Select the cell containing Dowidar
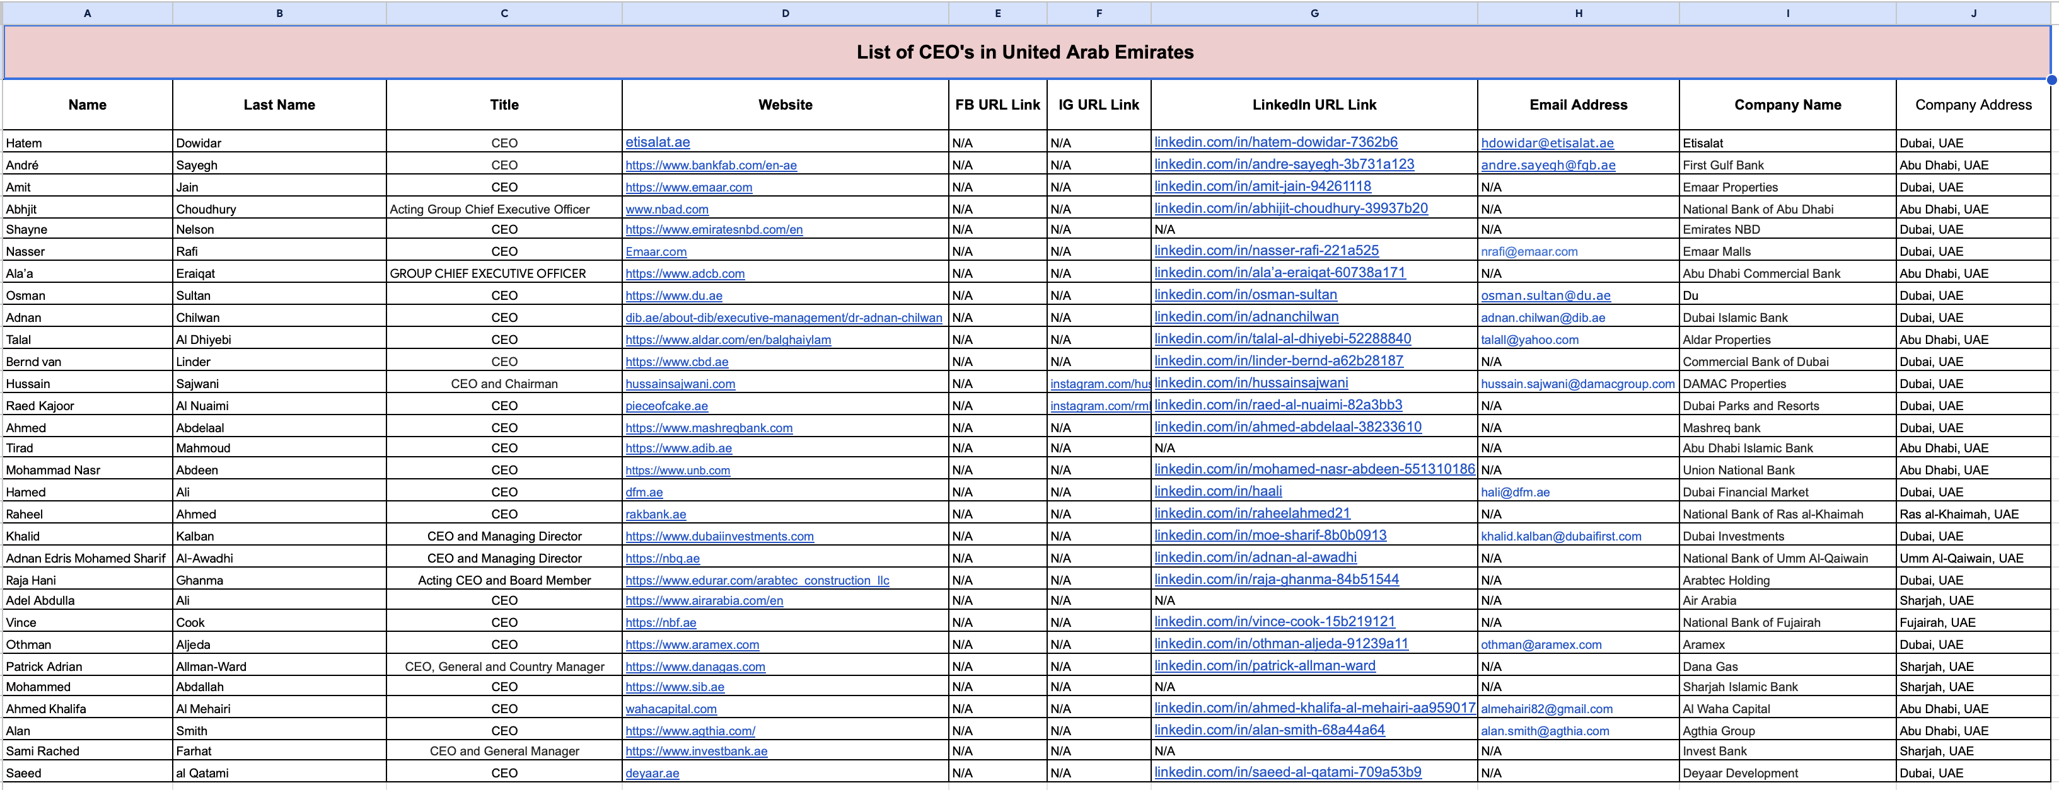Viewport: 2059px width, 790px height. pos(279,142)
